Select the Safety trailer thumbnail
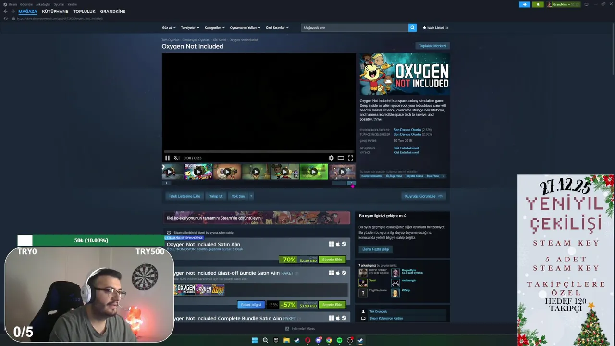 click(x=198, y=172)
